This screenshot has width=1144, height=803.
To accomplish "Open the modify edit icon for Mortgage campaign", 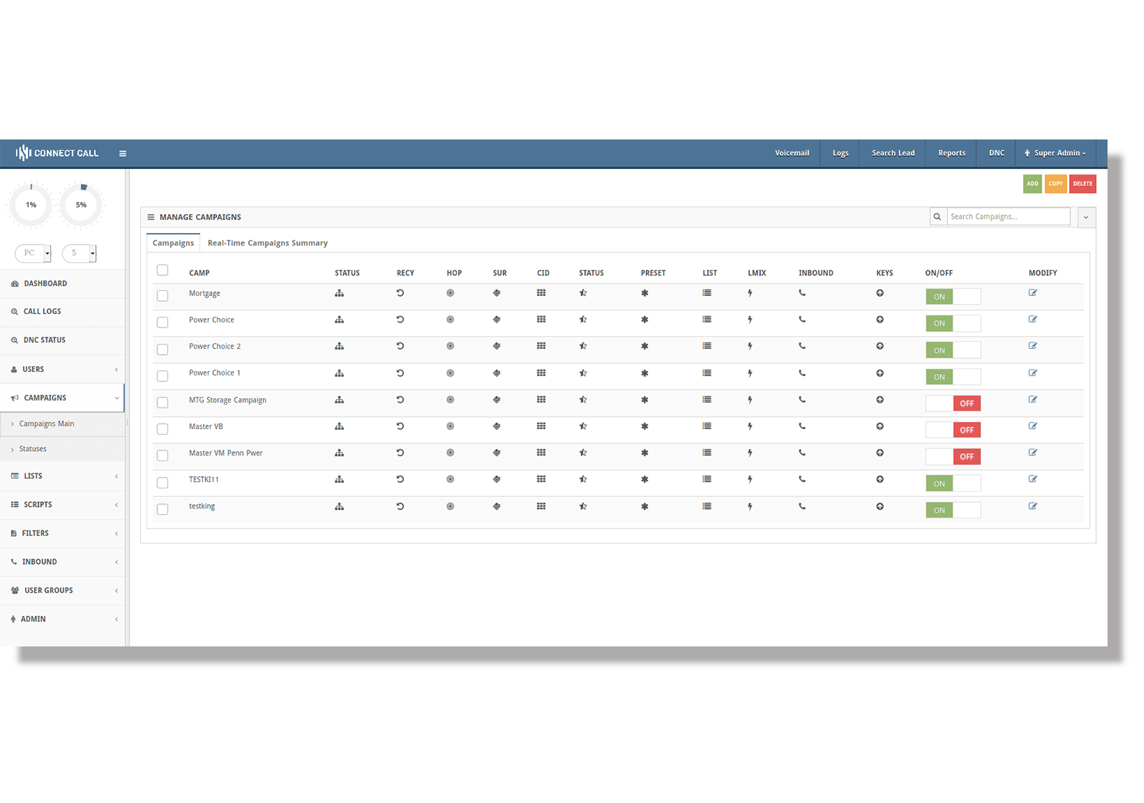I will click(1032, 293).
